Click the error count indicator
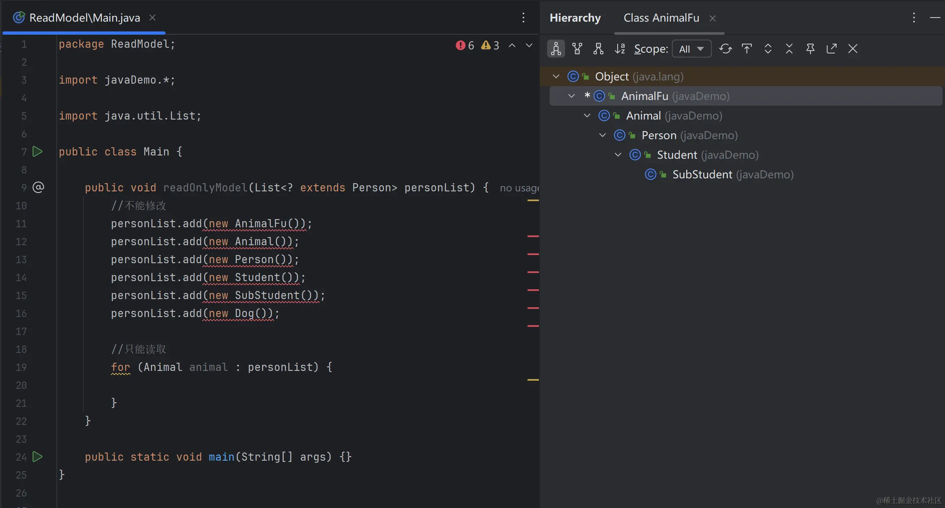The image size is (945, 508). 465,45
